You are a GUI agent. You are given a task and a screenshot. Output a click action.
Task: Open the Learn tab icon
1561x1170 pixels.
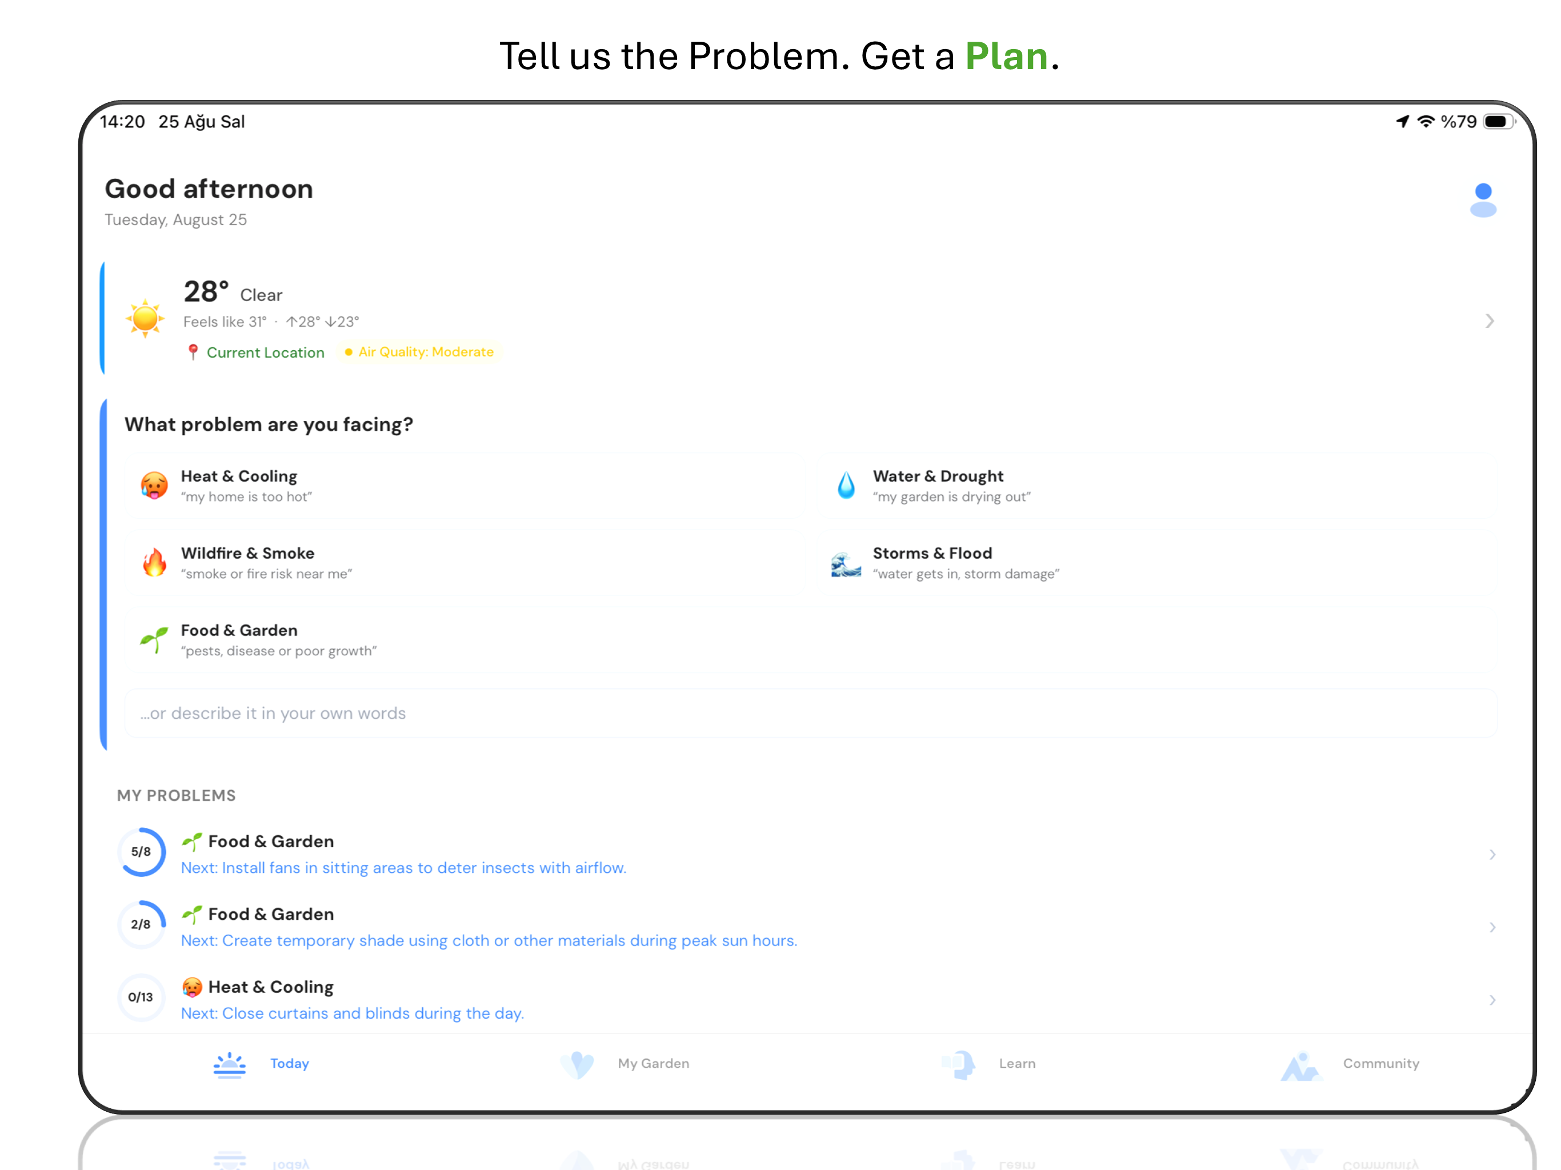click(959, 1064)
